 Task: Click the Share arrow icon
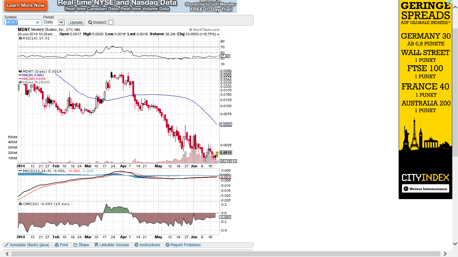click(x=75, y=245)
